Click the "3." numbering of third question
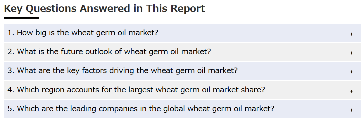 (11, 70)
